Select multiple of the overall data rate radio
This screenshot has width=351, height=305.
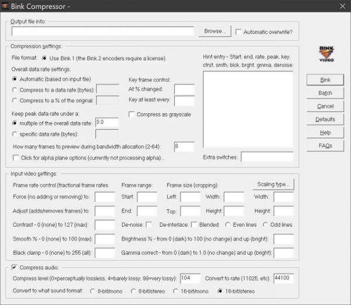coord(15,123)
